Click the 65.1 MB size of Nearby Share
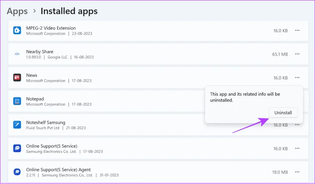The height and width of the screenshot is (184, 315). click(x=280, y=54)
